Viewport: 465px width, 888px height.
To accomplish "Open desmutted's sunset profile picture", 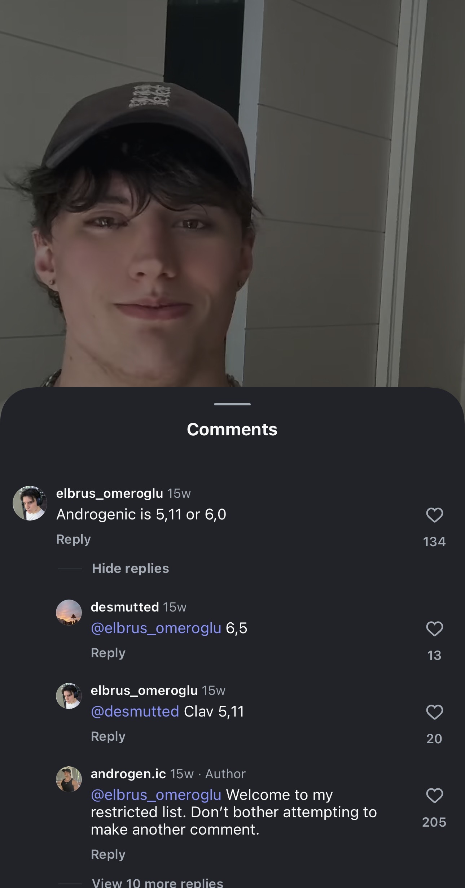I will [69, 613].
